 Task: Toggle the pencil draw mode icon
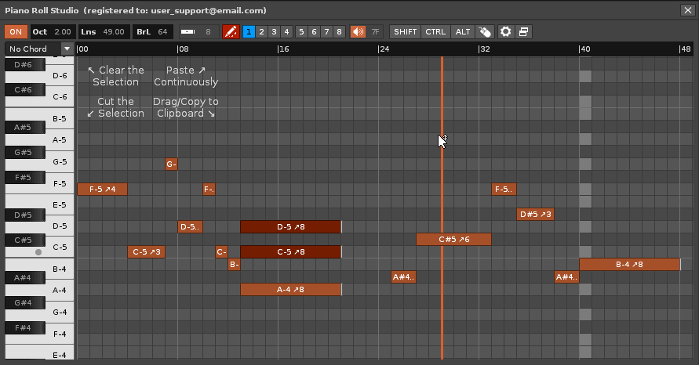click(x=231, y=31)
